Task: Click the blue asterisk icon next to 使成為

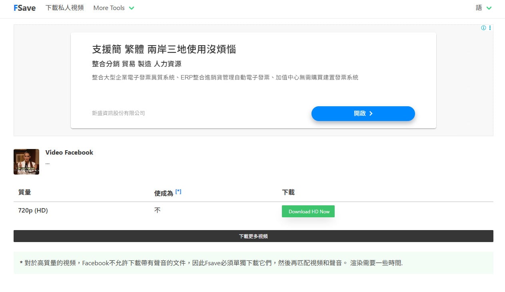Action: coord(178,191)
